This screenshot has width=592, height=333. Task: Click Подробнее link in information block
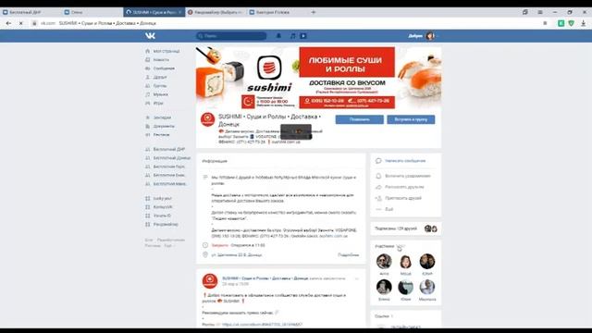[x=348, y=255]
